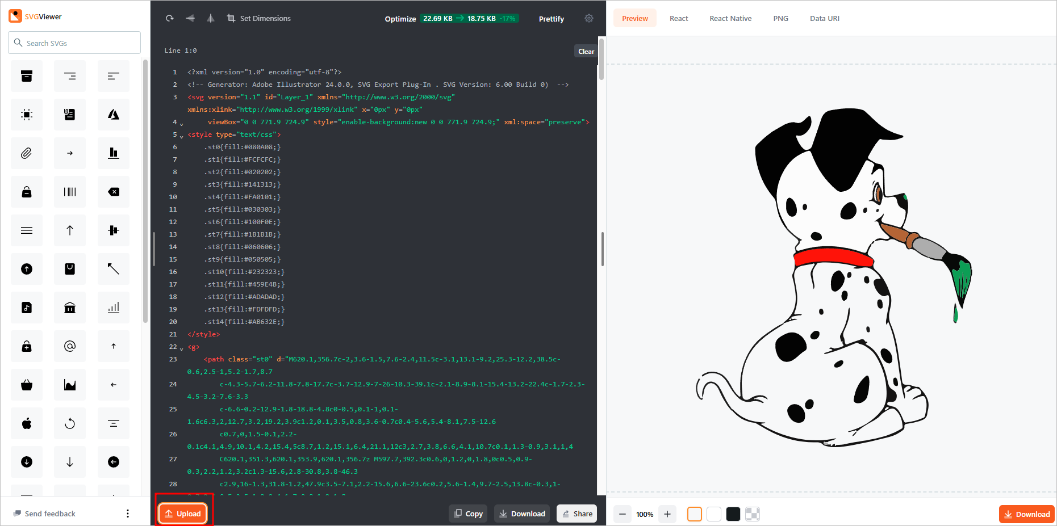Viewport: 1057px width, 526px height.
Task: Click the archive box icon in the SVG library
Action: [27, 76]
